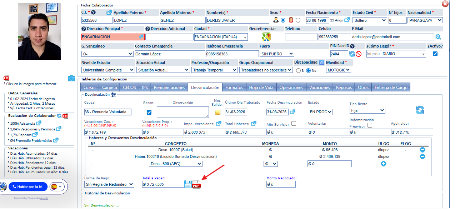Click the yellow Mot. Salida note icon
The width and height of the screenshot is (450, 209).
(217, 112)
